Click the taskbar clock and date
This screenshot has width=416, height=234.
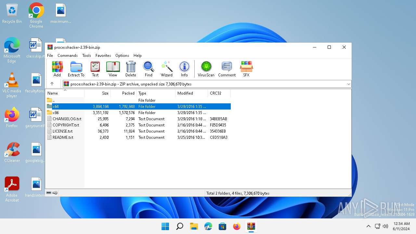(401, 226)
